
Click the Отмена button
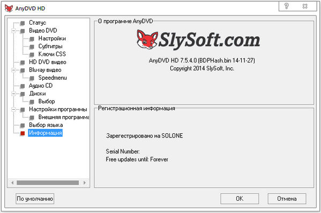point(287,199)
